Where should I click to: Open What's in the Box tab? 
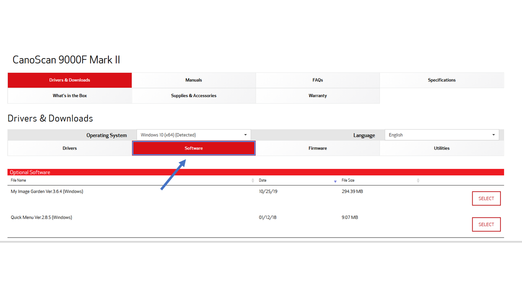point(70,96)
